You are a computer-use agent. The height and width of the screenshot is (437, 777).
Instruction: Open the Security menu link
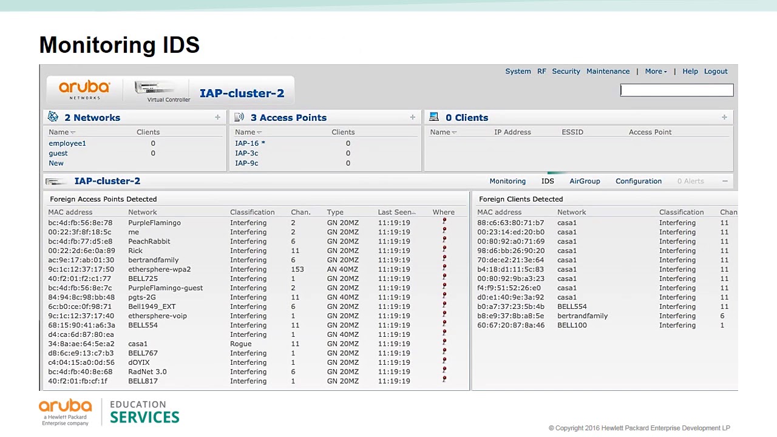pyautogui.click(x=566, y=71)
